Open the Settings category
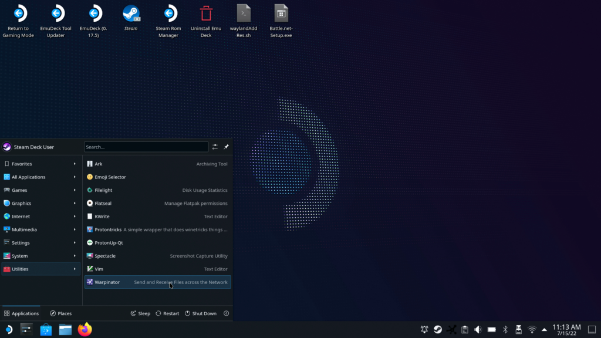This screenshot has height=338, width=601. click(40, 242)
